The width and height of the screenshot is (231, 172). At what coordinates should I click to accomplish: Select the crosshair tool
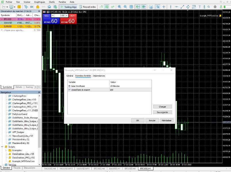pos(164,7)
